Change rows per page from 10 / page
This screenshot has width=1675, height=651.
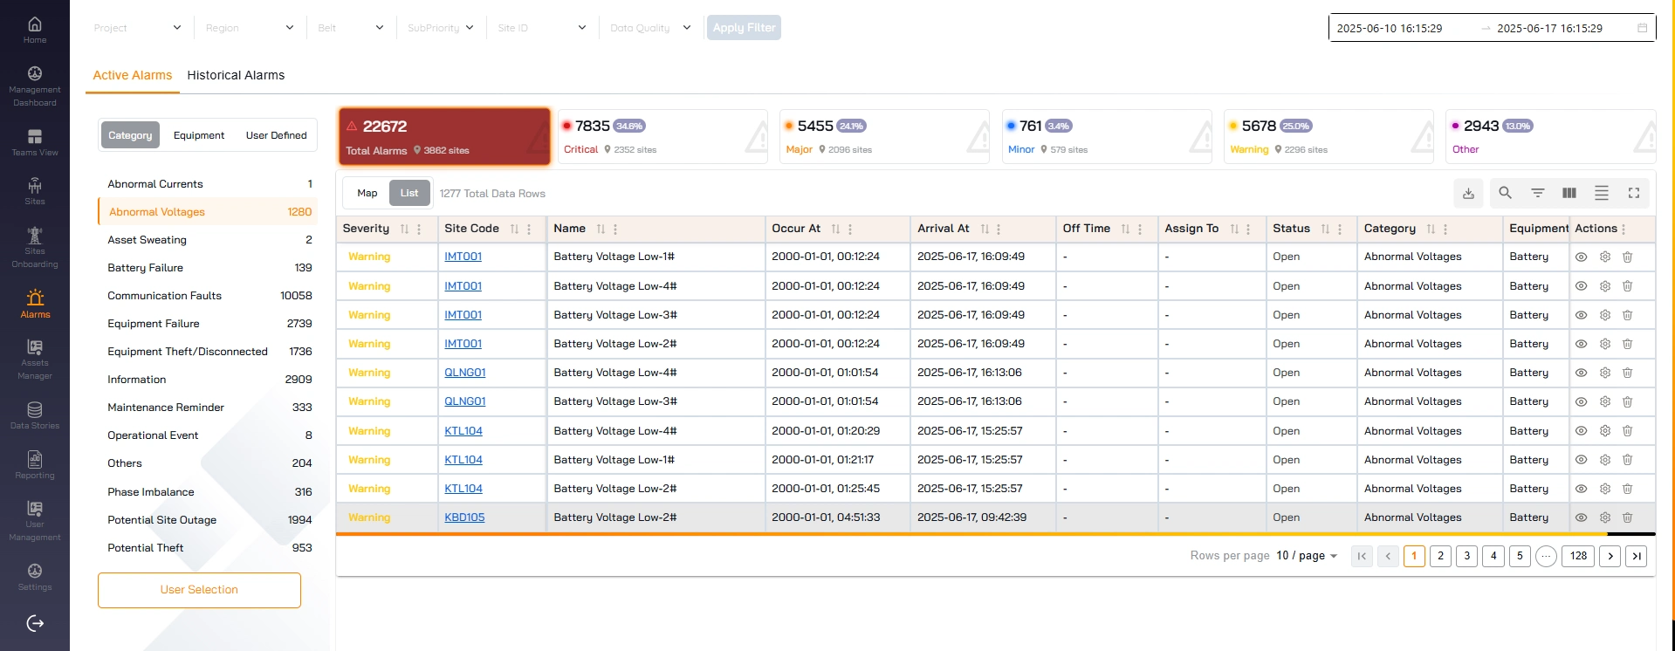[1307, 556]
